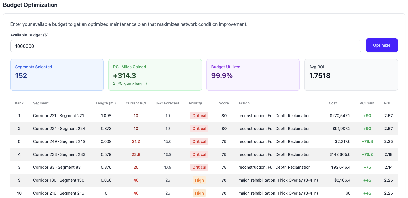
Task: Click PCI gain +78.8
Action: [367, 141]
